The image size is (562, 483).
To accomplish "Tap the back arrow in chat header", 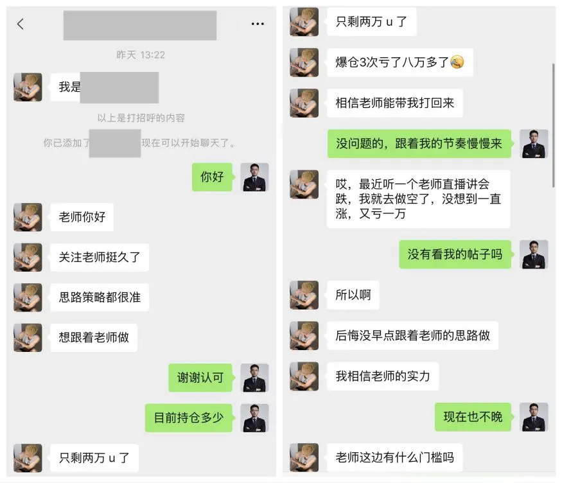I will click(x=21, y=24).
